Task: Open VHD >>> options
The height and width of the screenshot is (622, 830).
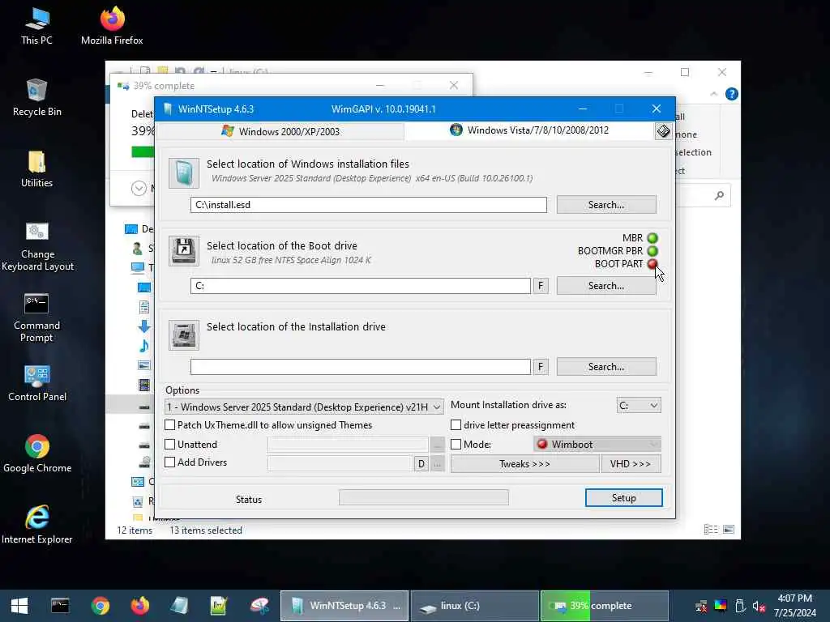Action: coord(631,464)
